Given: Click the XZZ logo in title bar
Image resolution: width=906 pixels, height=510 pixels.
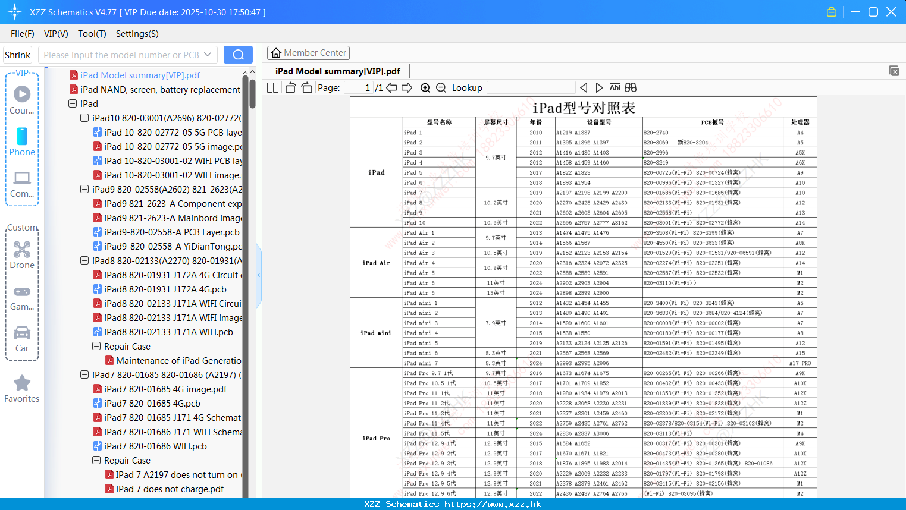Looking at the screenshot, I should point(14,12).
